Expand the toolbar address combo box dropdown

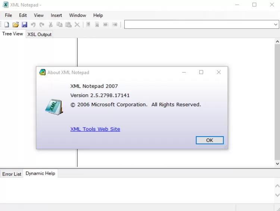pos(276,25)
